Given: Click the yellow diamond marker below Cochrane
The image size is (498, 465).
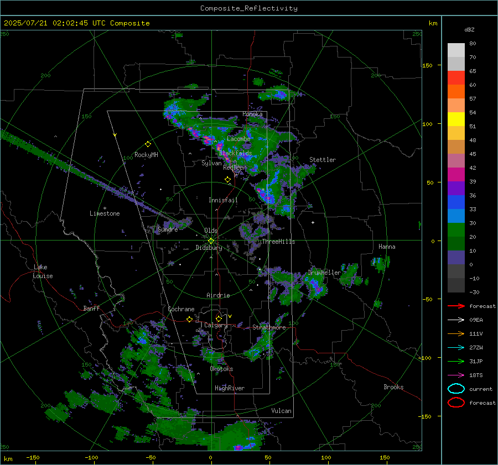Looking at the screenshot, I should pyautogui.click(x=189, y=319).
